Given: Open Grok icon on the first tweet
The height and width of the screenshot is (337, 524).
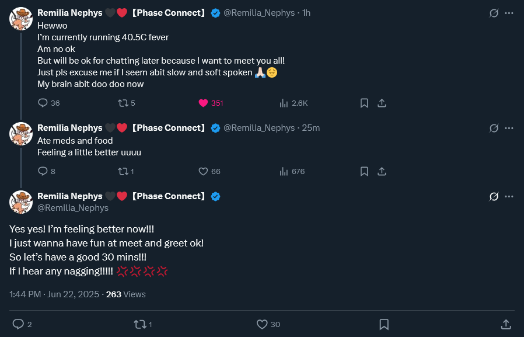Looking at the screenshot, I should click(x=494, y=13).
